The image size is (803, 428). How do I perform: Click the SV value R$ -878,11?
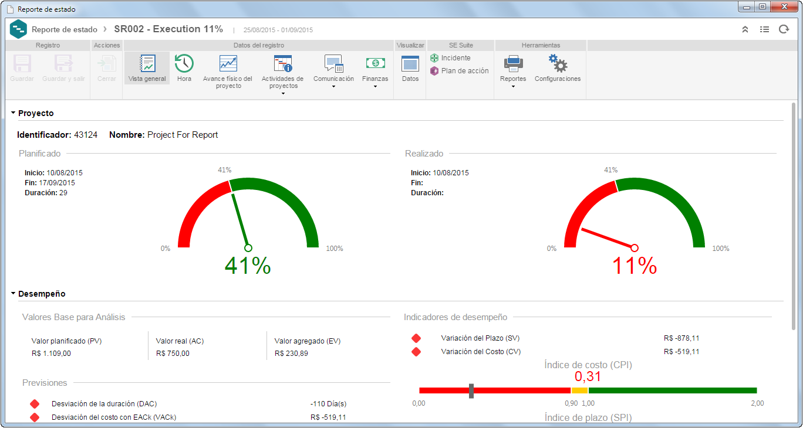click(681, 338)
